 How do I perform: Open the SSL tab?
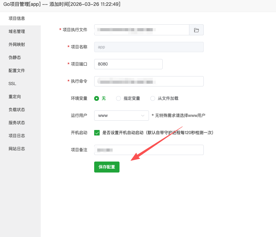click(x=12, y=84)
